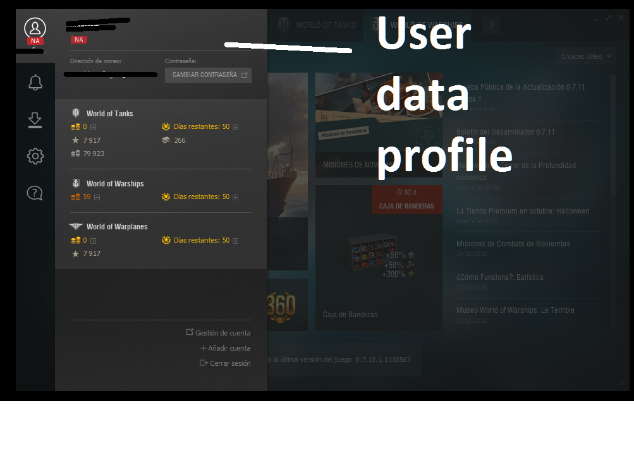Click the World of Warships emblem icon

coord(76,183)
